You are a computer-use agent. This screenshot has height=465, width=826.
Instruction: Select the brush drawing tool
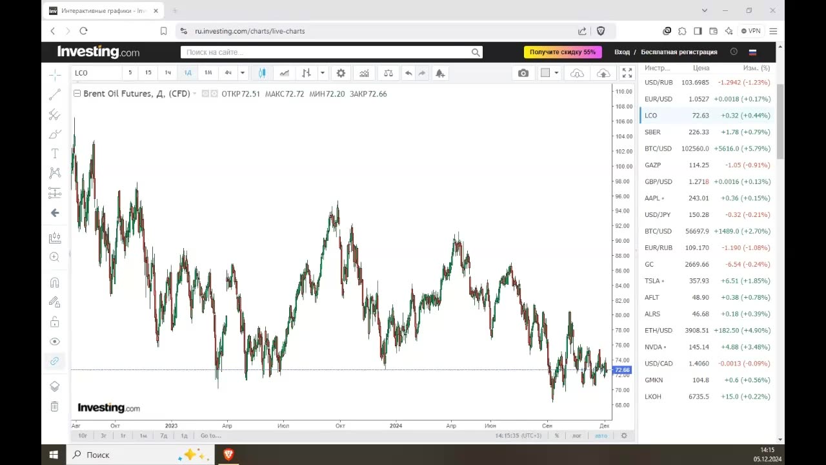55,134
